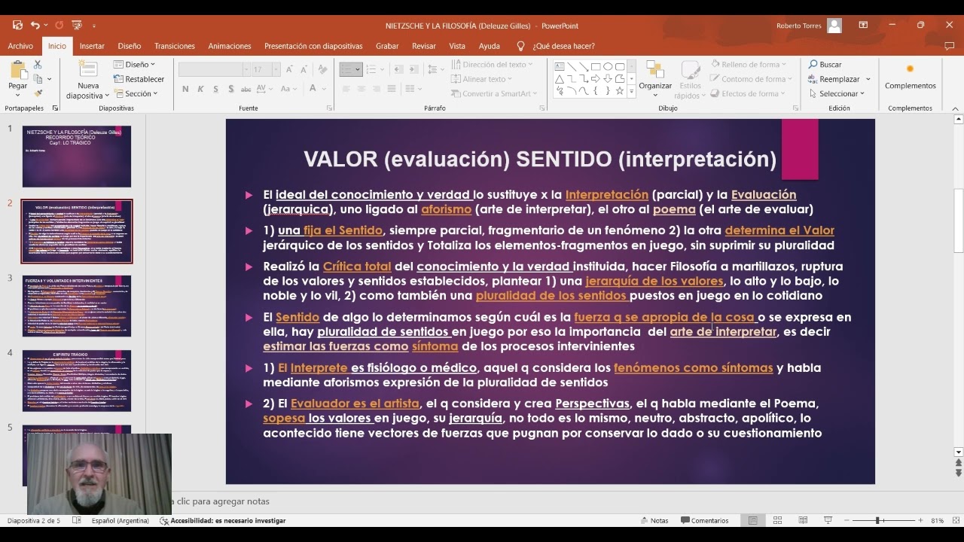Open the Diseño layout dropdown
Screen dimensions: 964x542
134,65
